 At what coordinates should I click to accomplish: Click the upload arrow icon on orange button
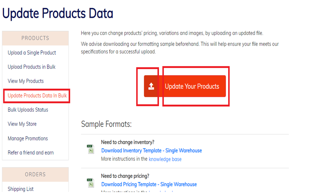click(x=151, y=86)
